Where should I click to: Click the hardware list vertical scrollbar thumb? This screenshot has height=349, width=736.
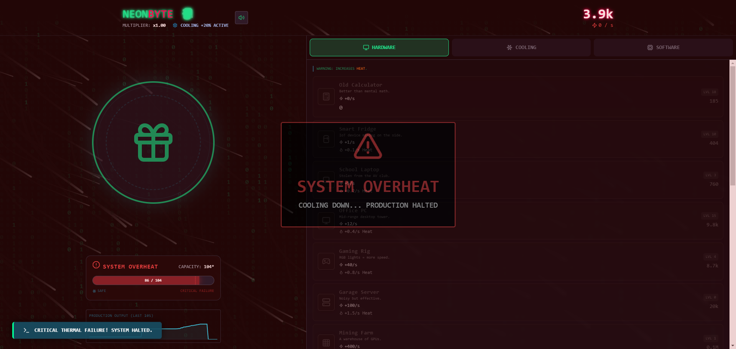point(733,126)
